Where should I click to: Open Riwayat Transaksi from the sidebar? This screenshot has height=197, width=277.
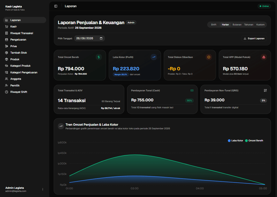[25, 33]
